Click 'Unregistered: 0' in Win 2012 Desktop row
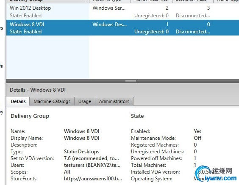The height and width of the screenshot is (185, 239). pos(151,16)
